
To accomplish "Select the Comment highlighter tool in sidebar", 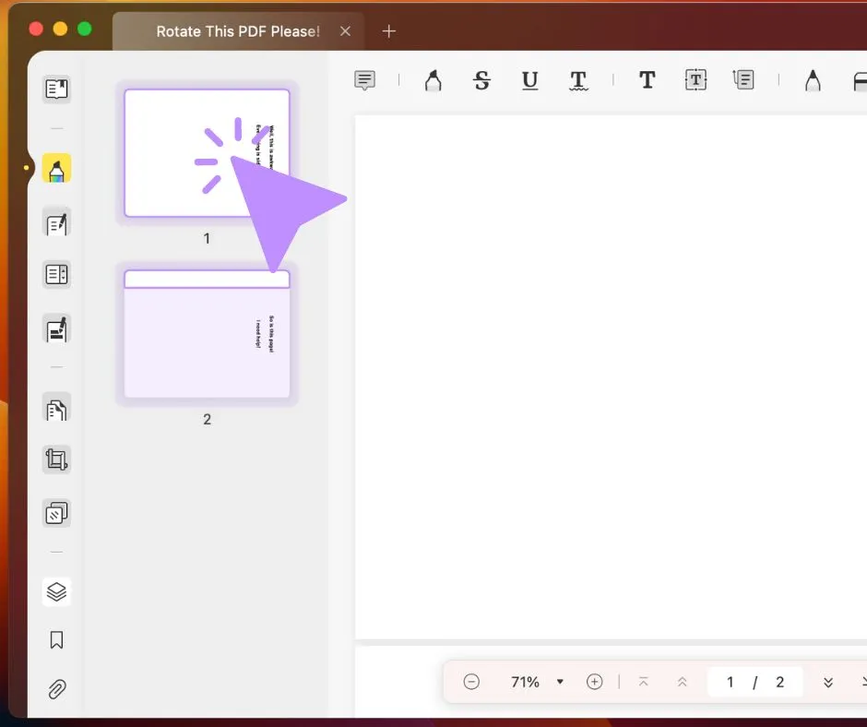I will 56,168.
